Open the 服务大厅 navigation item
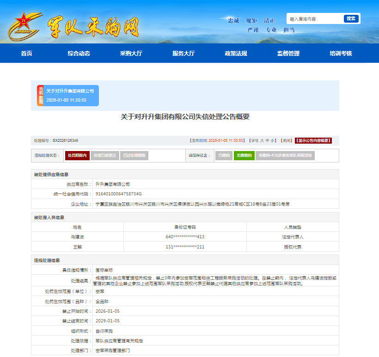The width and height of the screenshot is (379, 357). click(183, 54)
